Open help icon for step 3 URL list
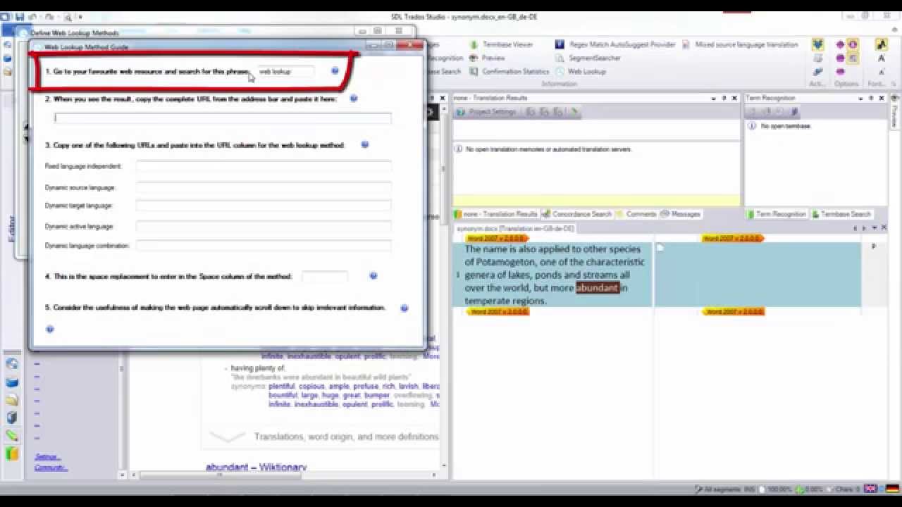 pos(365,144)
